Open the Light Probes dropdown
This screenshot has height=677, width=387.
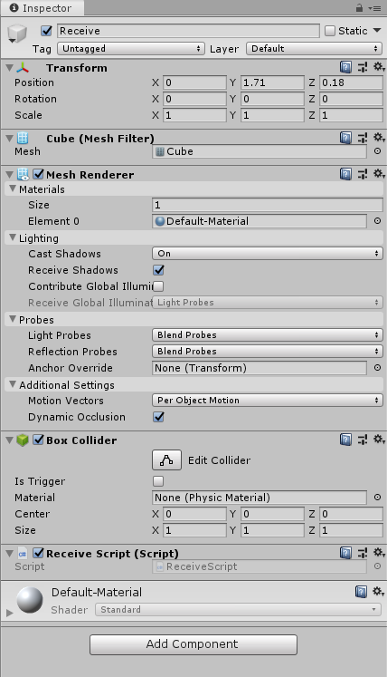[268, 335]
